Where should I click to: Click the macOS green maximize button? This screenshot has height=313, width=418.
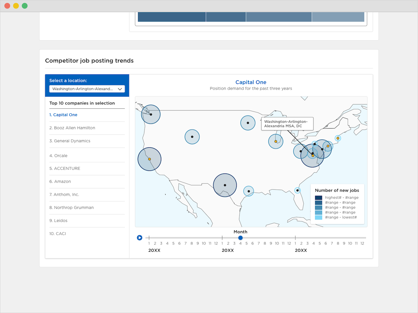coord(25,6)
